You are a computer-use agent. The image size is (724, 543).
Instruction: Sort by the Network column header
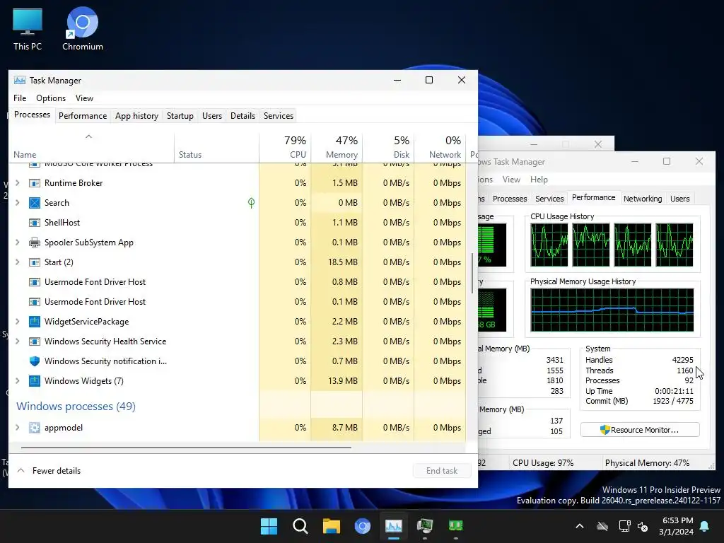[x=440, y=147]
